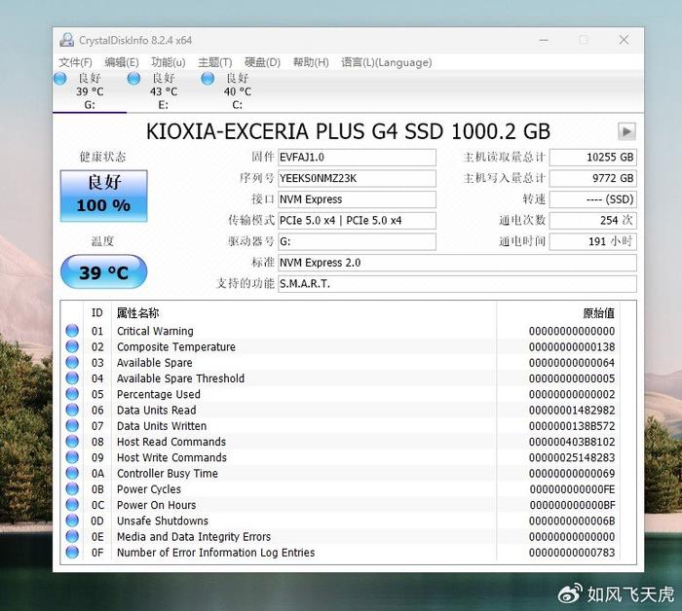Click total host writes value 9772 GB

[x=592, y=178]
